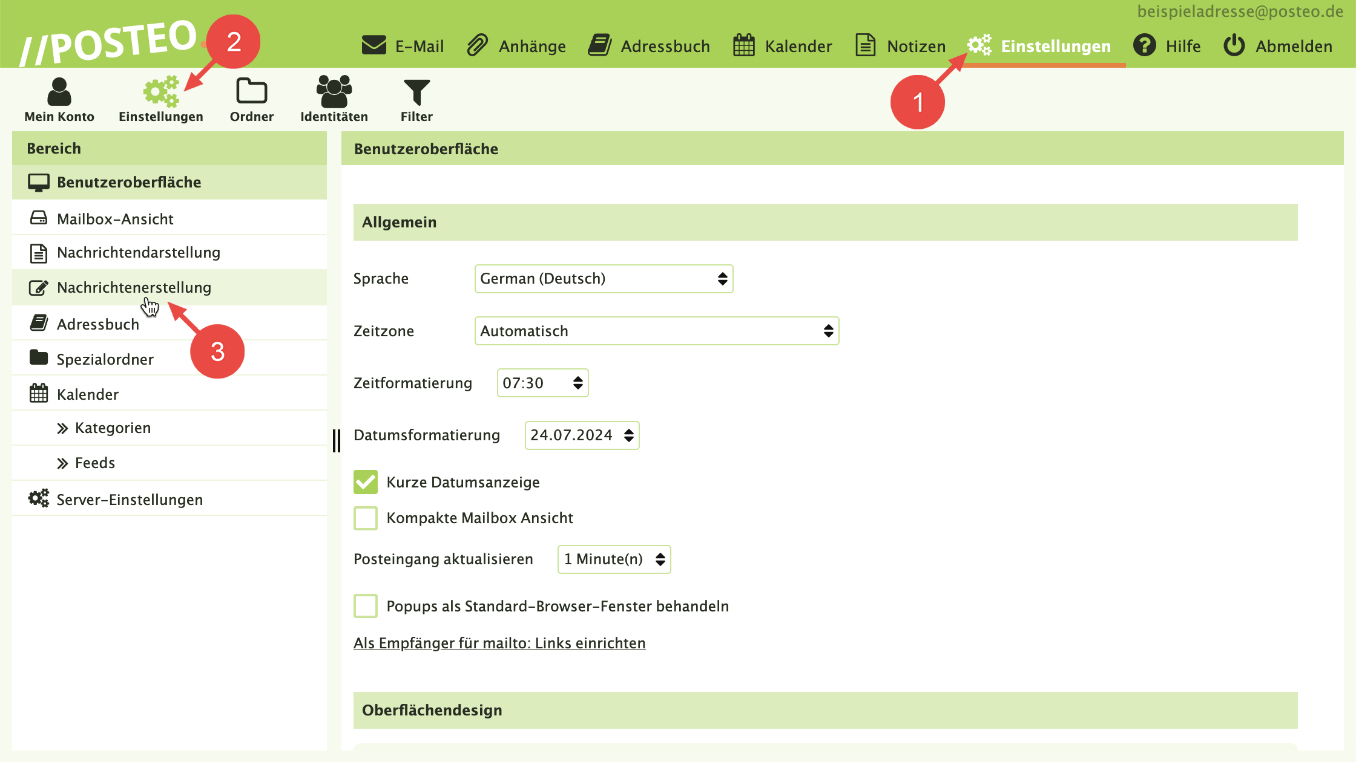Click the Identitäten group icon
Screen dimensions: 1356x762
(334, 91)
